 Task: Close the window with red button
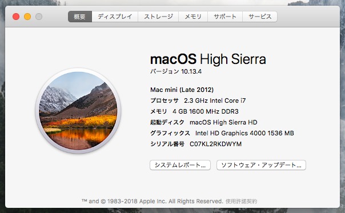pyautogui.click(x=16, y=17)
